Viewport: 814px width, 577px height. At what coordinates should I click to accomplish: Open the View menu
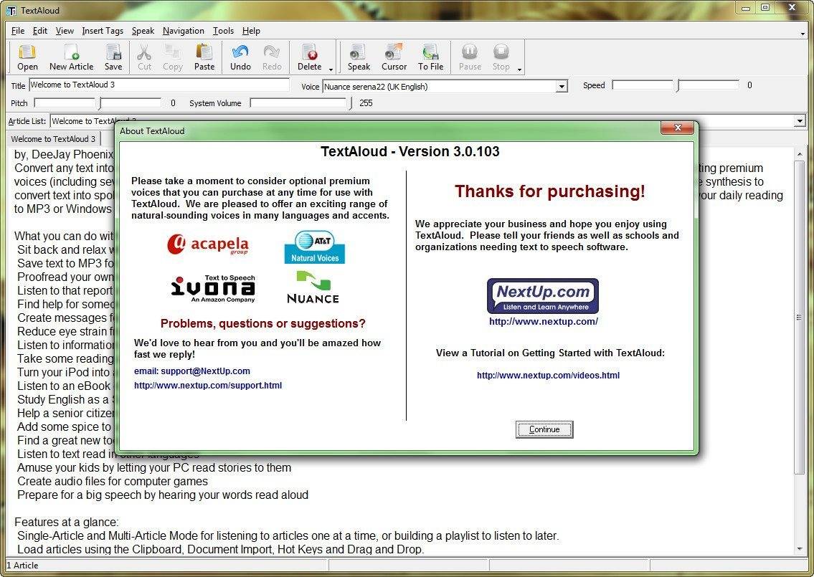click(65, 31)
